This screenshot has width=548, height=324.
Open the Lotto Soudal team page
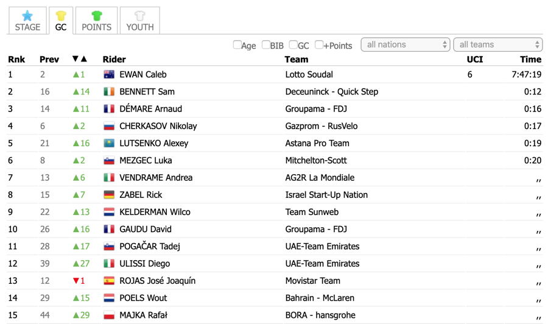pos(309,74)
